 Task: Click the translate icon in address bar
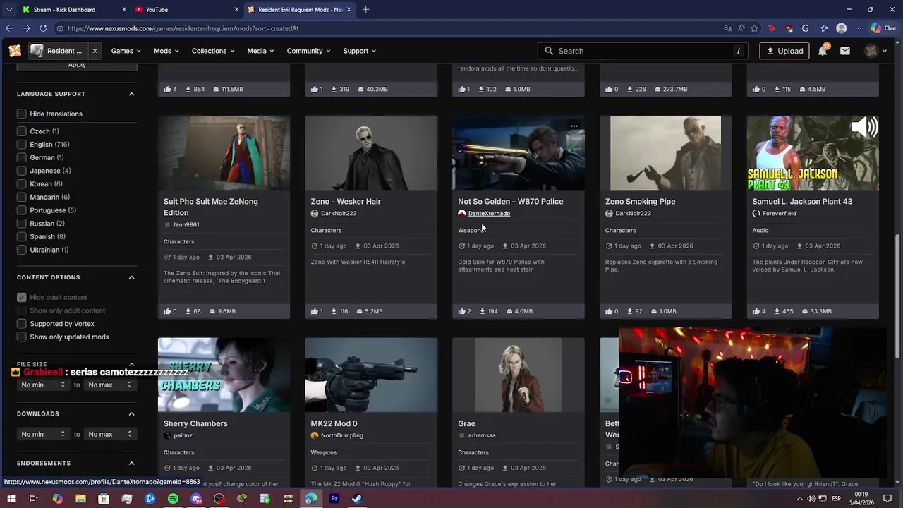727,28
